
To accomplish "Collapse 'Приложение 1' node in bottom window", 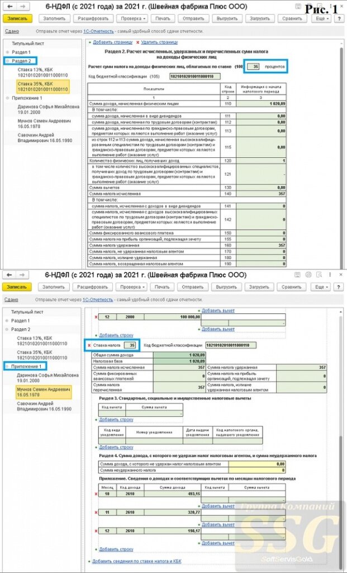I will click(7, 366).
